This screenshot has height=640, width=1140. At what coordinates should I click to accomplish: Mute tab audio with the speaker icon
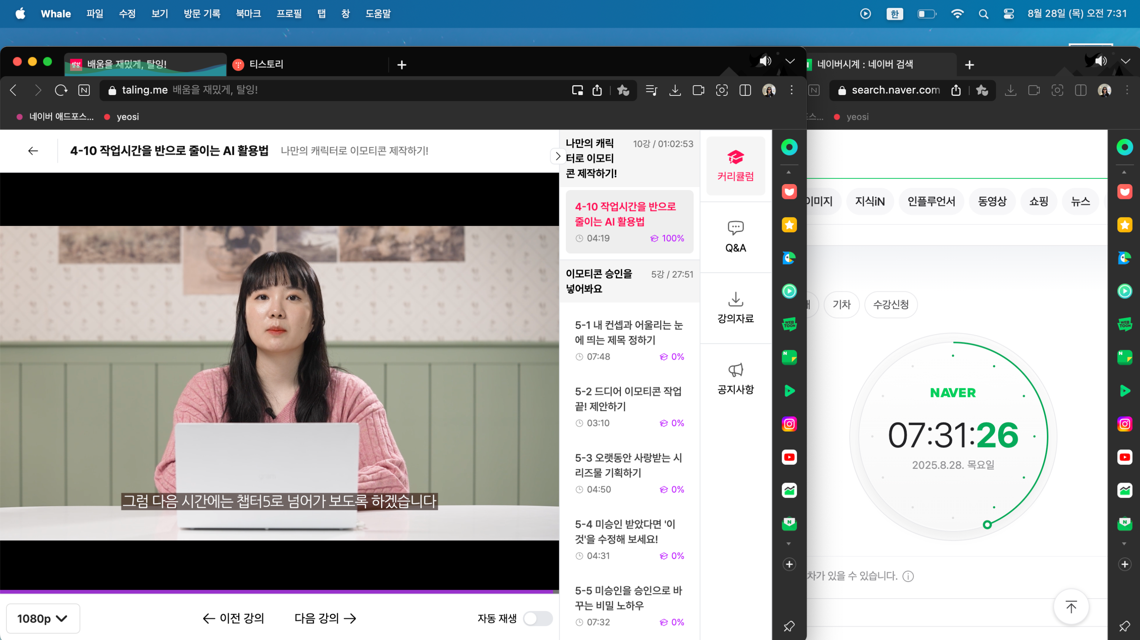pos(765,61)
